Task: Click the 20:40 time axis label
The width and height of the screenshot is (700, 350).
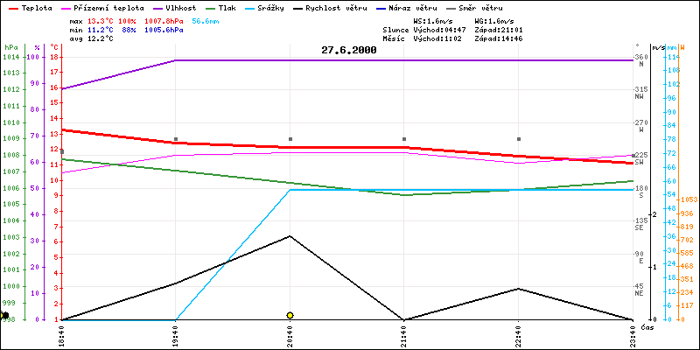Action: pos(290,332)
